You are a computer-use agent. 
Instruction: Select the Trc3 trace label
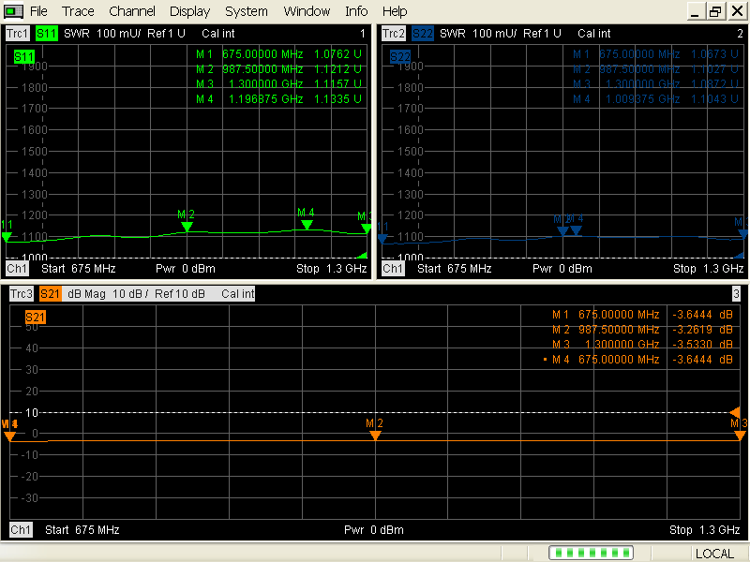22,294
